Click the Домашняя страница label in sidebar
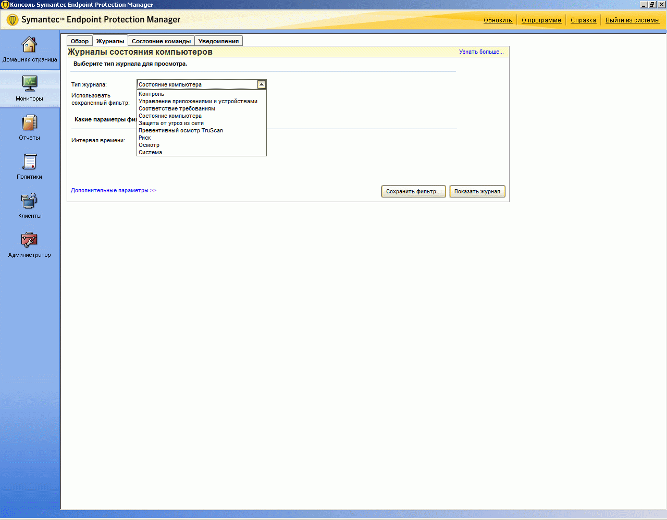This screenshot has width=667, height=520. pos(30,59)
